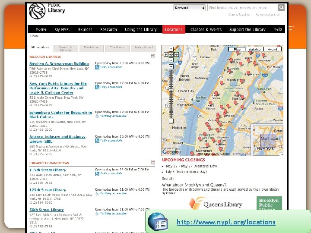Click wheelchair icon for 115th Street Library

[x=97, y=173]
